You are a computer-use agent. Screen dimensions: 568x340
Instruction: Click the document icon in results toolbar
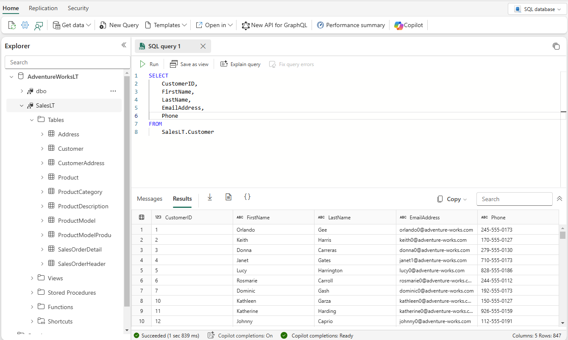[x=228, y=197]
